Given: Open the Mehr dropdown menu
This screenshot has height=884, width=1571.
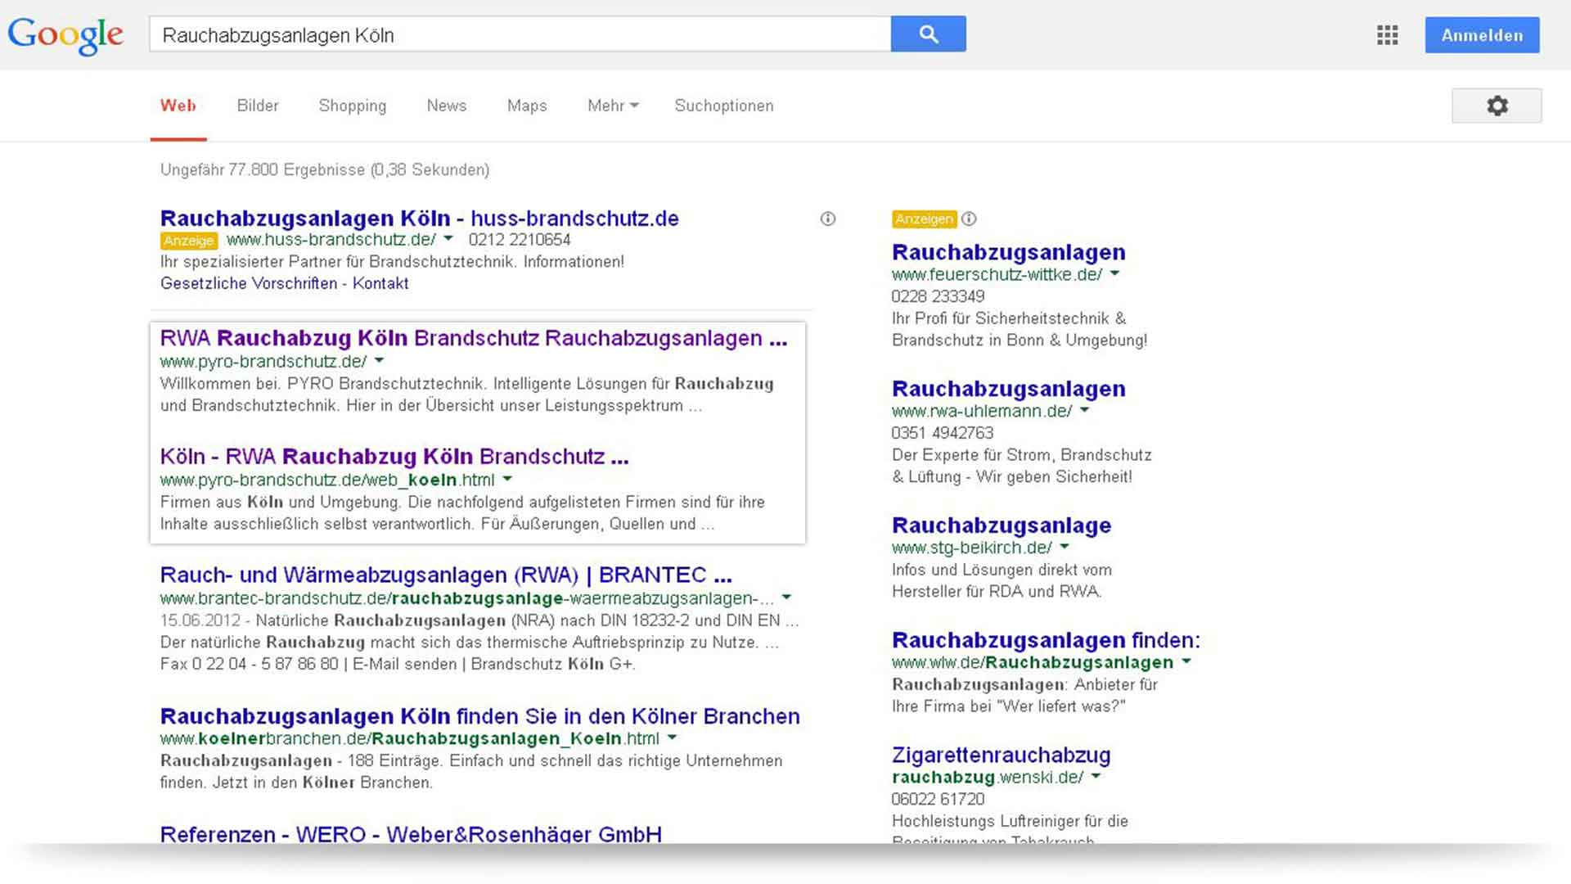Looking at the screenshot, I should [x=613, y=106].
